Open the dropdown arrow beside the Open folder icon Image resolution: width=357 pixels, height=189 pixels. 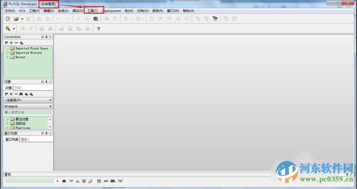click(22, 19)
